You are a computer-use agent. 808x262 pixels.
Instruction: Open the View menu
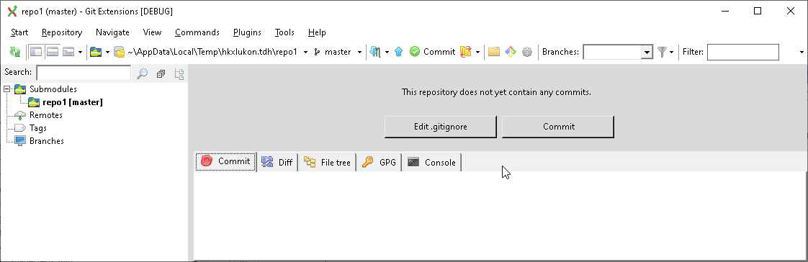tap(152, 32)
